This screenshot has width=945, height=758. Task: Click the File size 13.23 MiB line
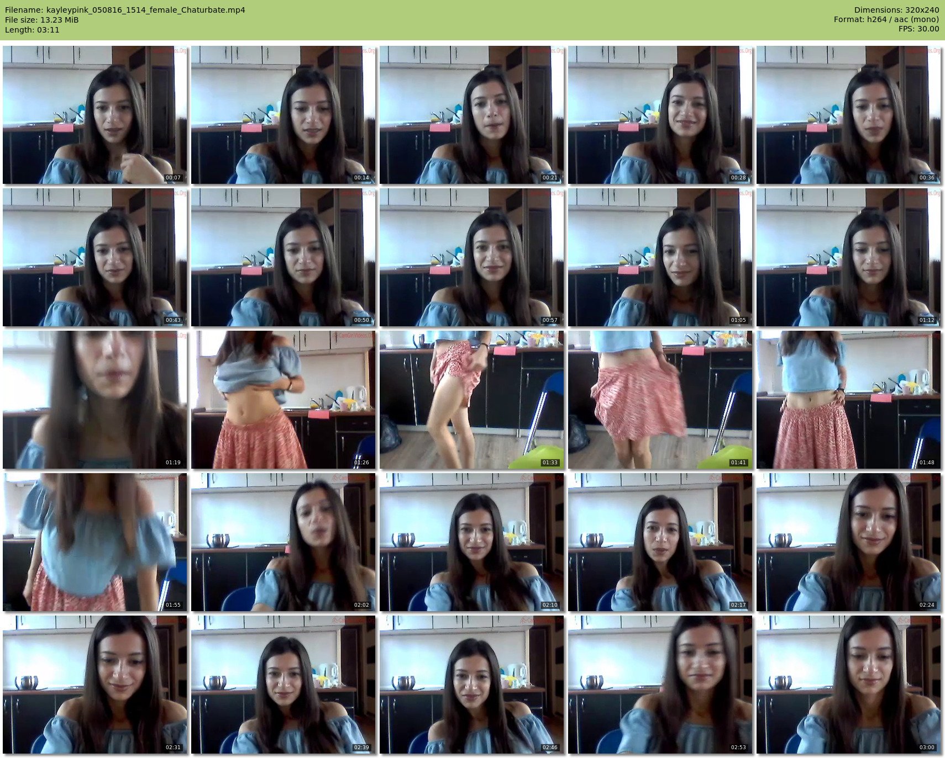(42, 20)
